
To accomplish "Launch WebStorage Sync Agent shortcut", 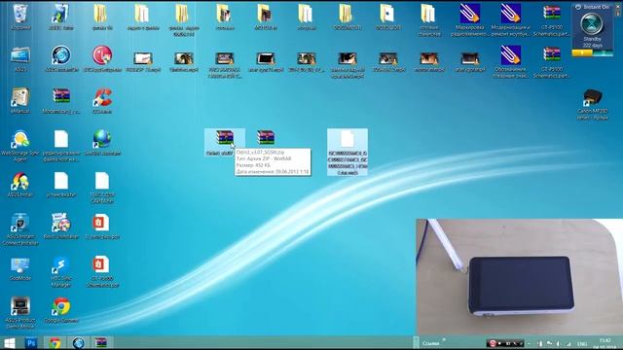I will (20, 146).
